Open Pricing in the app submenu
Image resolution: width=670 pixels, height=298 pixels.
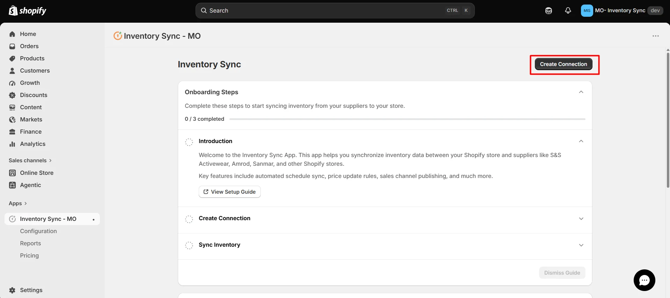[29, 255]
